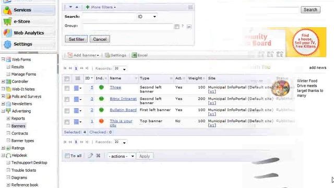The height and width of the screenshot is (188, 334).
Task: Click the Web Analytics chart icon
Action: [x=7, y=33]
